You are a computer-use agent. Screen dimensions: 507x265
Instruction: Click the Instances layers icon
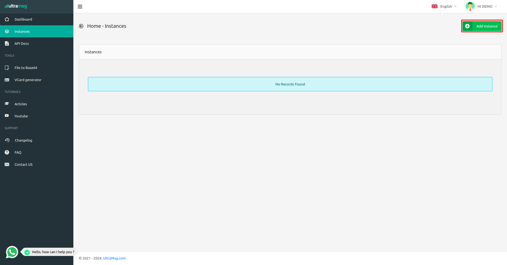coord(7,31)
